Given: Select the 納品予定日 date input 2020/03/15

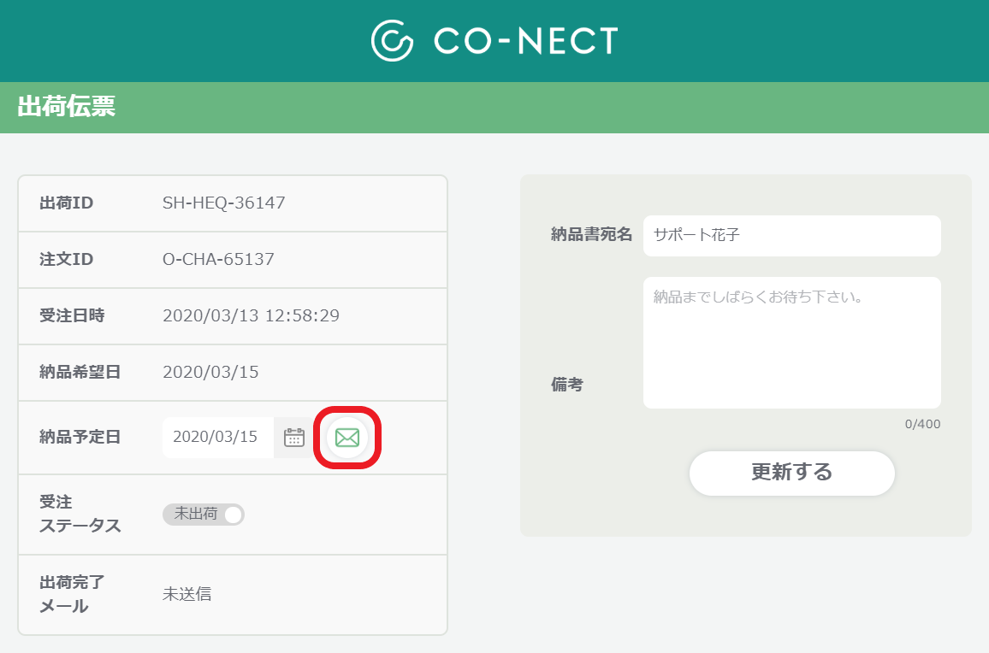Looking at the screenshot, I should (x=217, y=438).
